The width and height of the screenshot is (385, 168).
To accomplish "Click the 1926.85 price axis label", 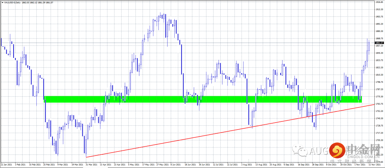I will (x=380, y=2).
